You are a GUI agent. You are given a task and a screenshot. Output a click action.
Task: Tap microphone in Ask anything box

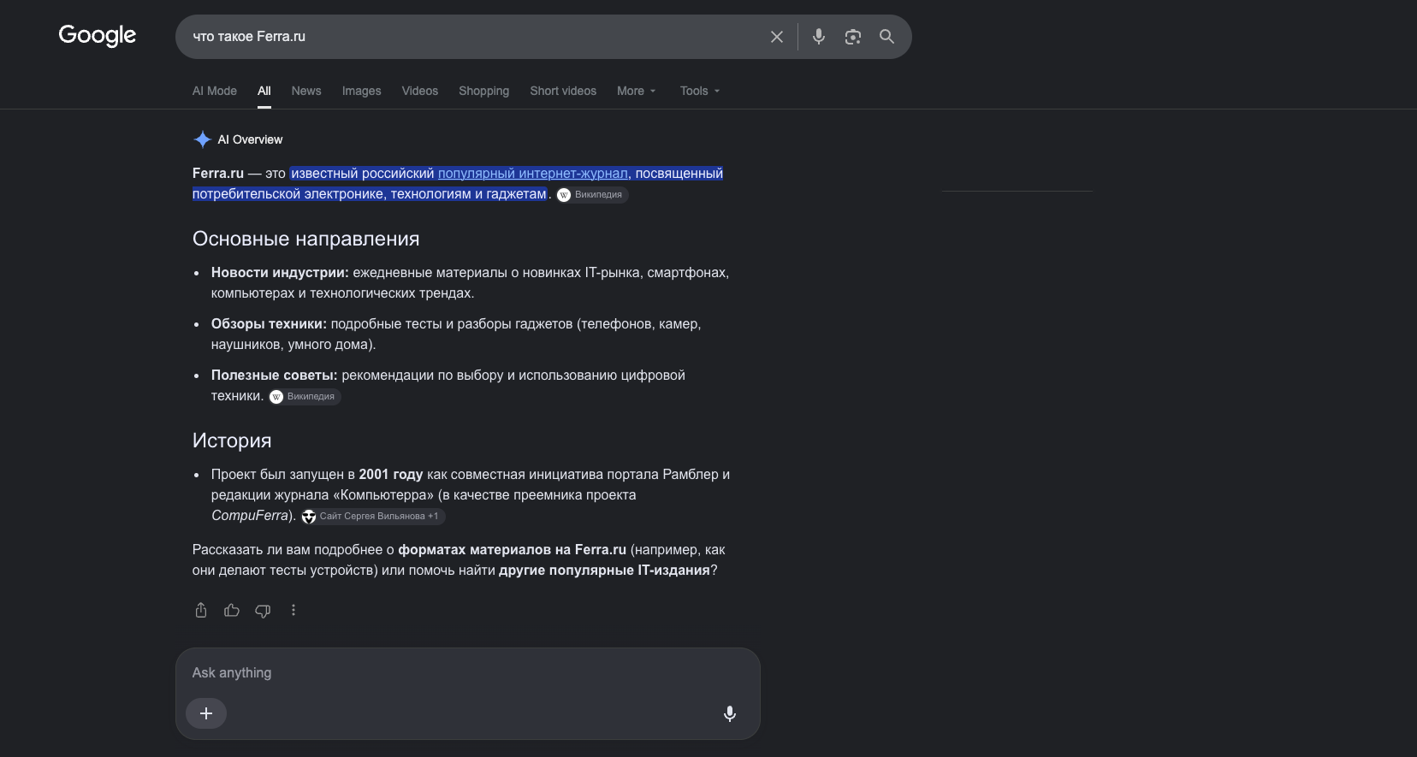[x=730, y=713]
